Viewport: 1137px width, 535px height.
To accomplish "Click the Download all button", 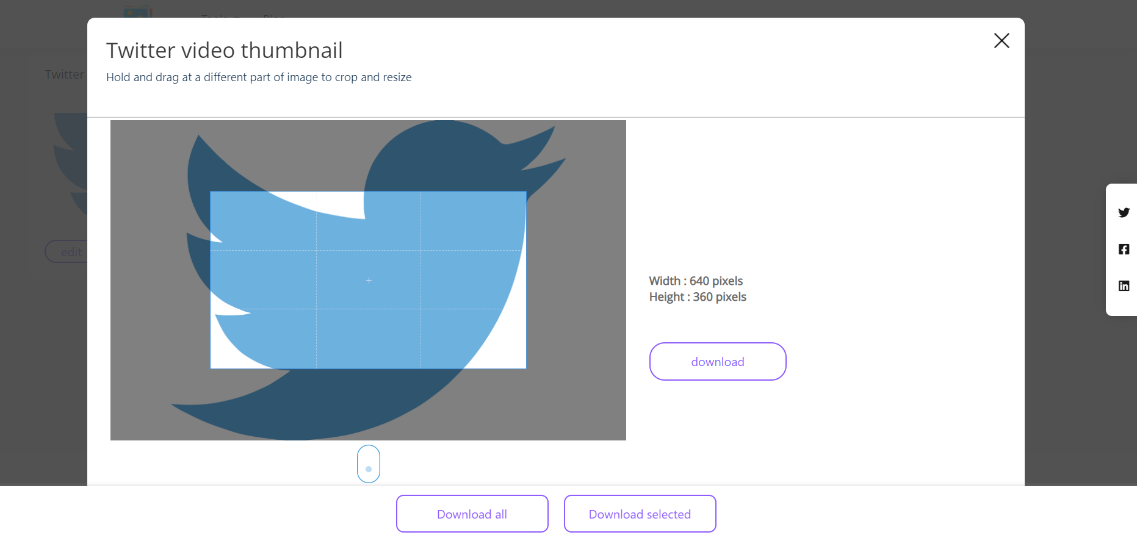I will [472, 514].
